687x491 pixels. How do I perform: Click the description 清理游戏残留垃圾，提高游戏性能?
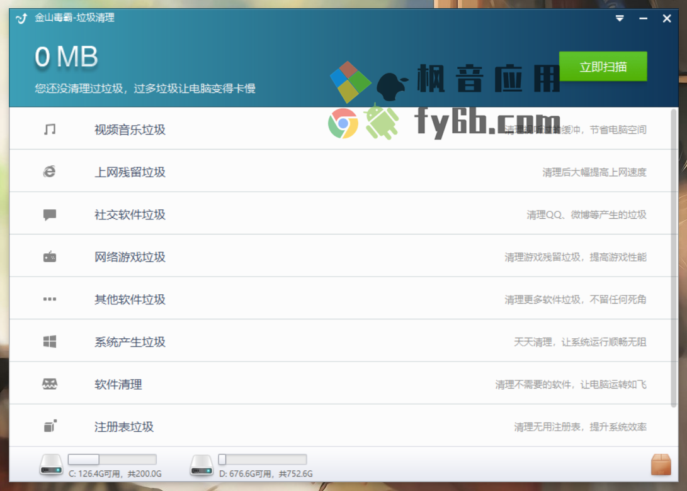(576, 257)
